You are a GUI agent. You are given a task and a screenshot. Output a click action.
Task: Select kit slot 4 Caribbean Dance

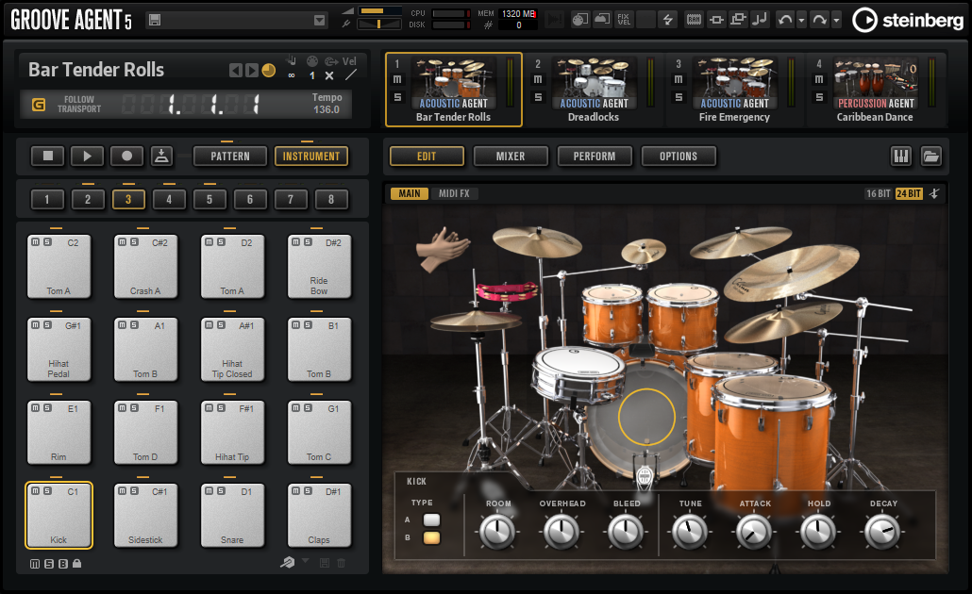click(875, 90)
